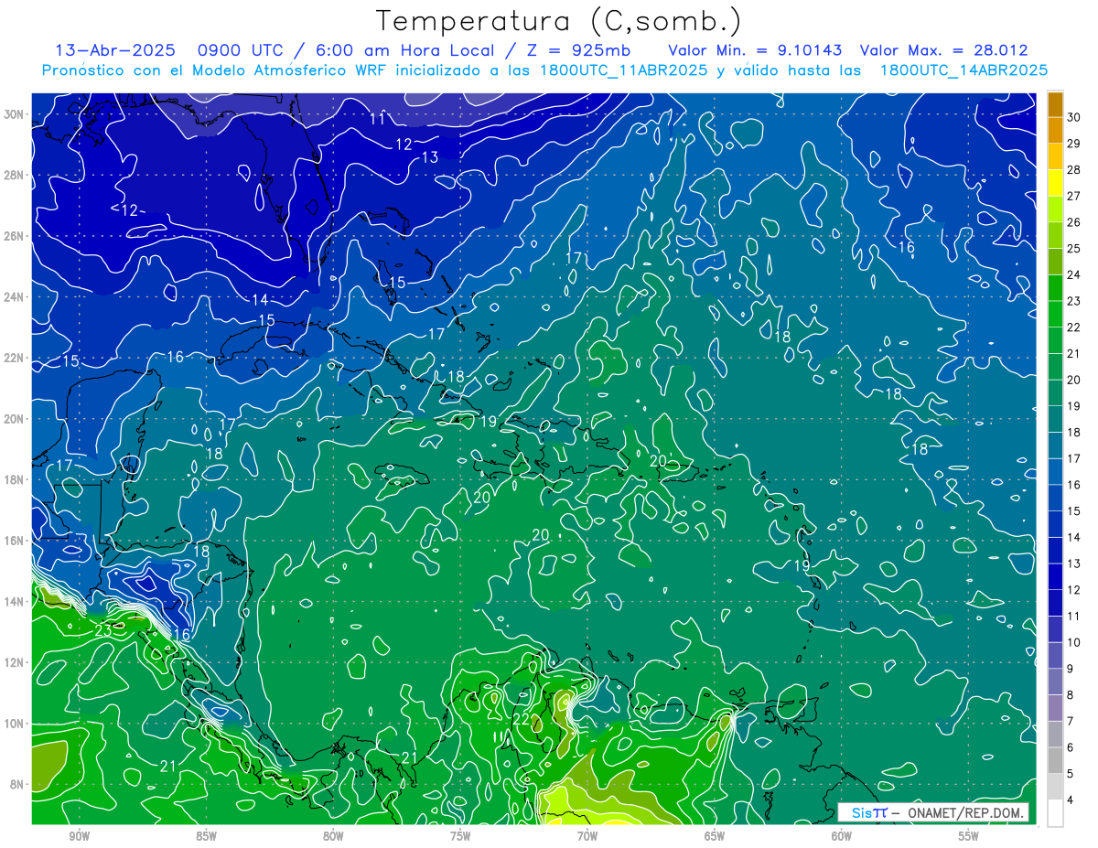Select the 7 value on the color scale
This screenshot has height=848, width=1098.
point(1071,722)
